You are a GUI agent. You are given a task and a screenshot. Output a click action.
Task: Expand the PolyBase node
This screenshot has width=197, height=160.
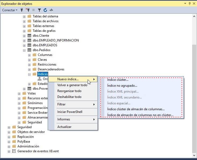tap(9, 142)
